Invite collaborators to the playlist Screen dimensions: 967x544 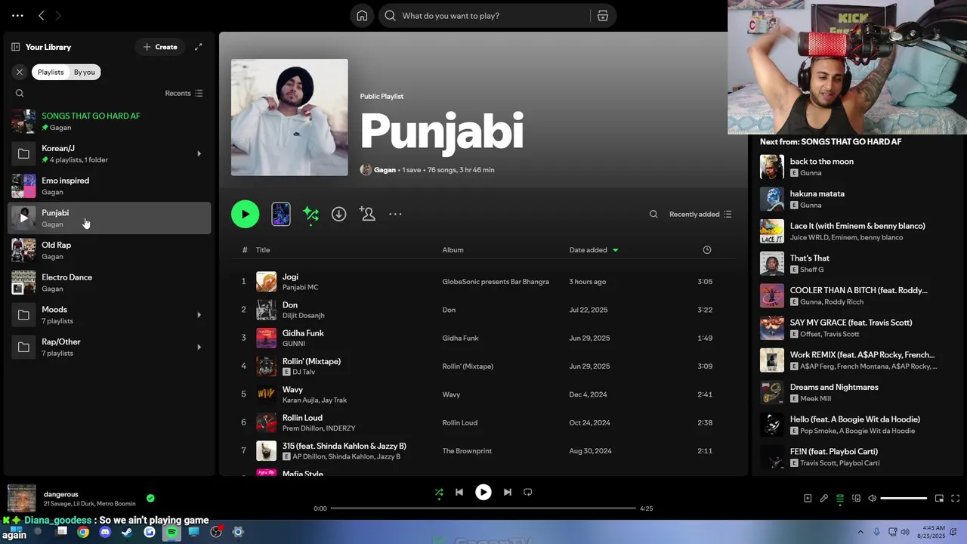367,215
